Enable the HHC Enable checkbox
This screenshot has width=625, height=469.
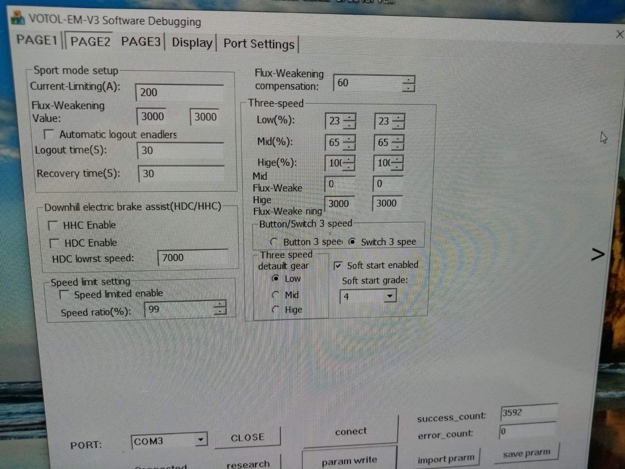pyautogui.click(x=53, y=225)
